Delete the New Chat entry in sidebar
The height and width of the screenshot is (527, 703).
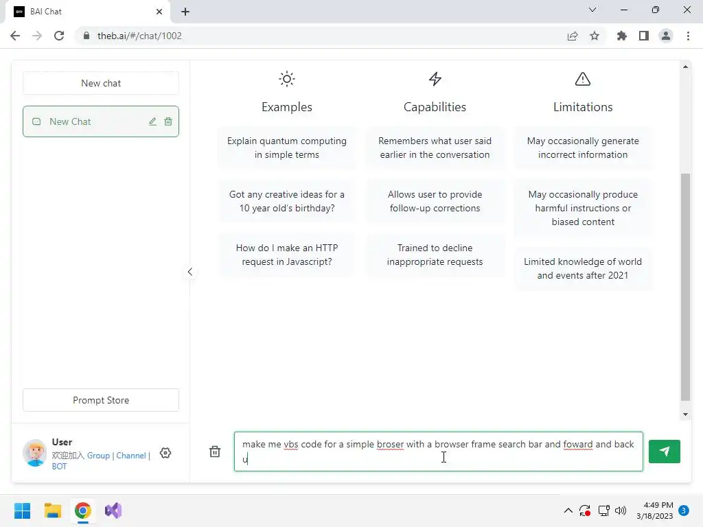[x=168, y=121]
